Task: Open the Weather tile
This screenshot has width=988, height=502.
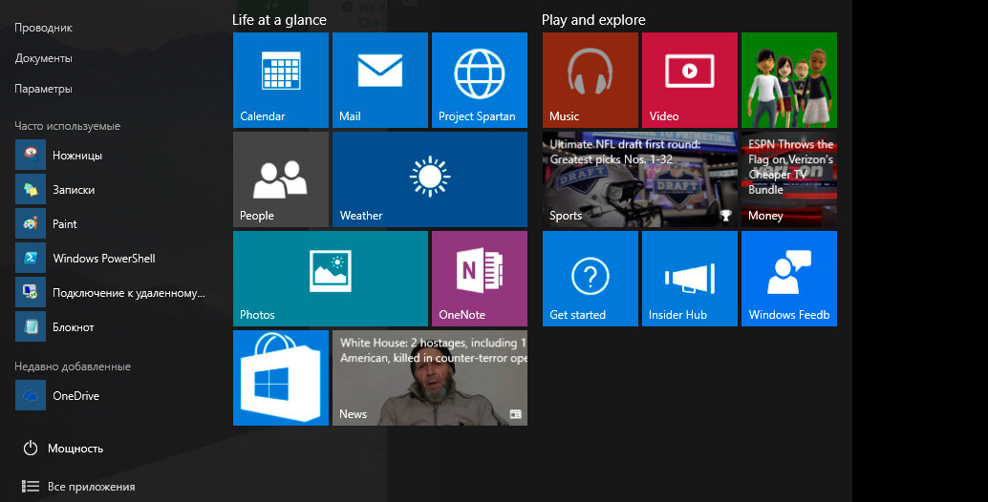Action: [430, 179]
